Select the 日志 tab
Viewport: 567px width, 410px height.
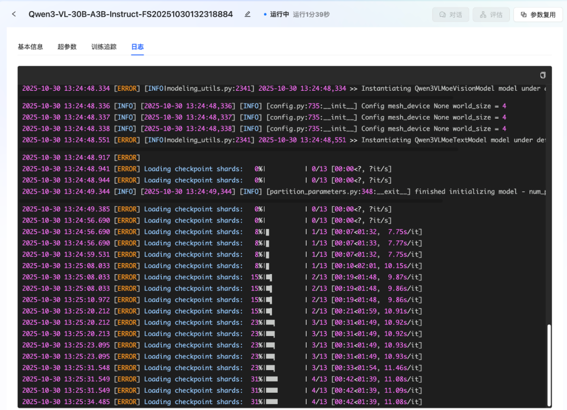[x=138, y=47]
